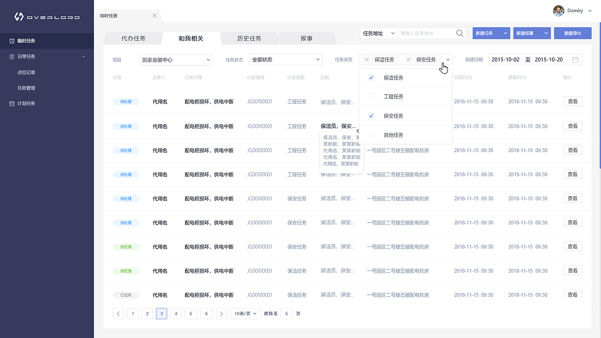Viewport: 601px width, 338px height.
Task: Open the 10条/页 page size dropdown
Action: [245, 313]
